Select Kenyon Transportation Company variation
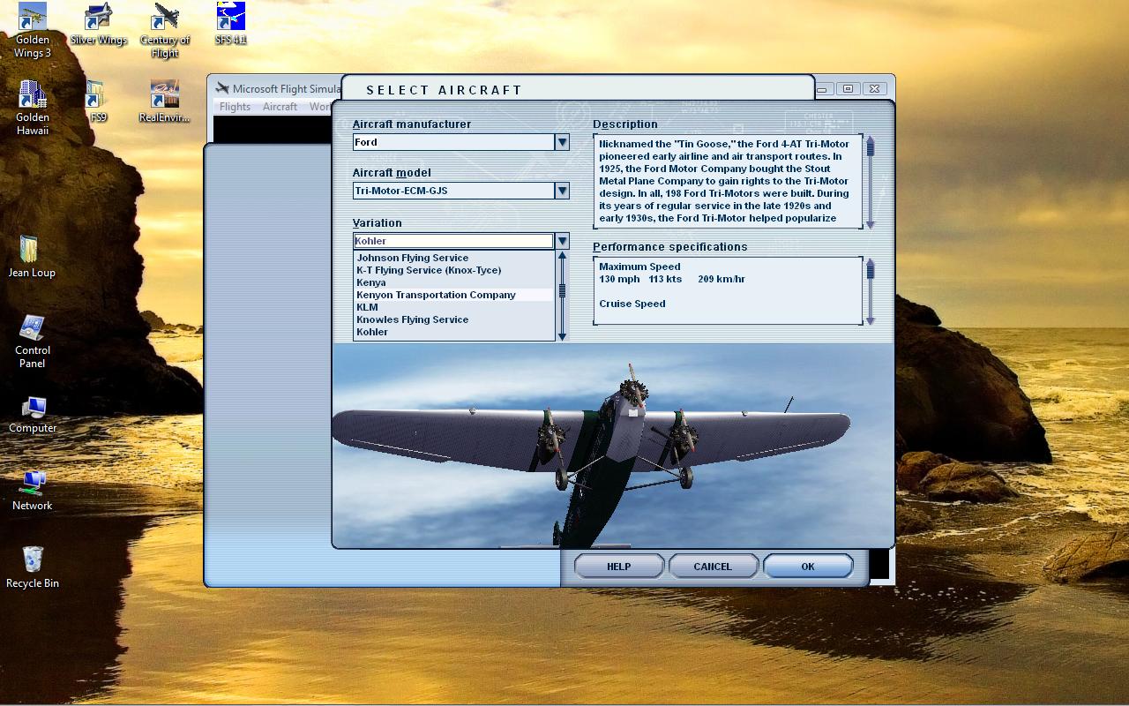Viewport: 1129px width, 706px height. click(453, 295)
